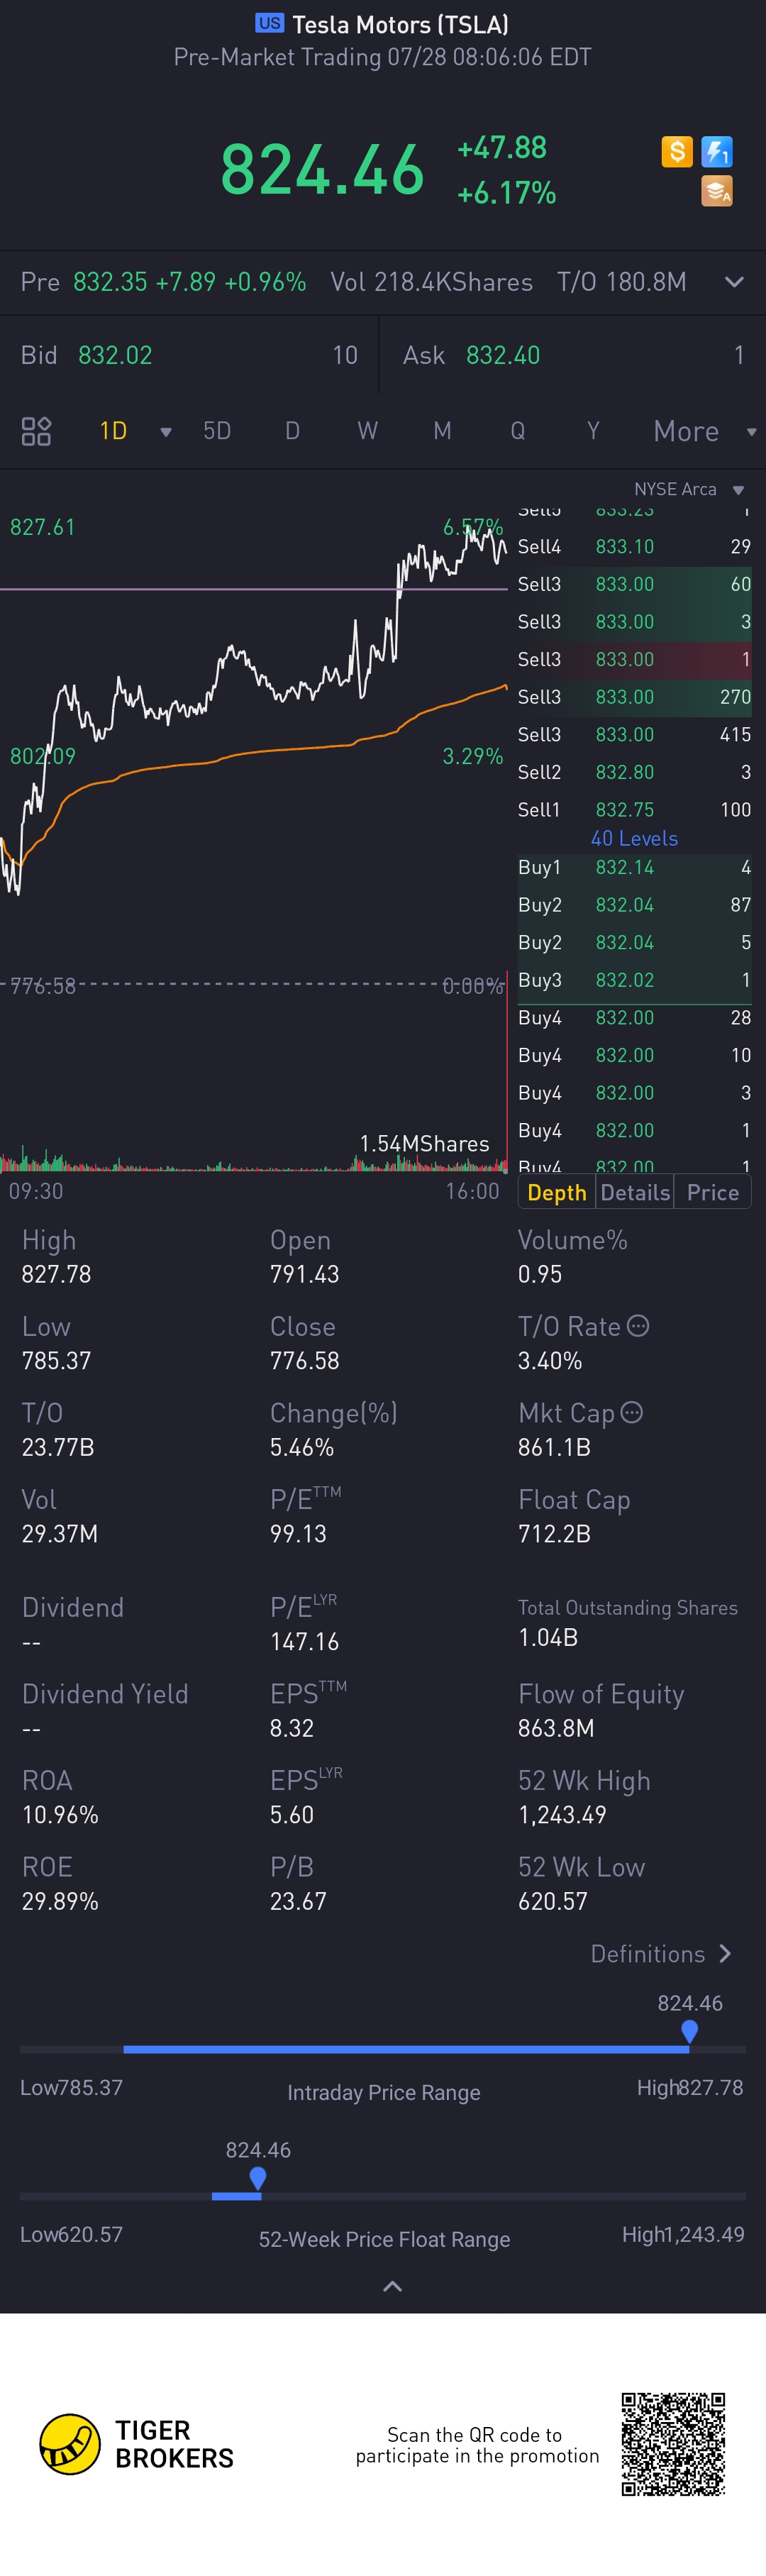Switch to the Details tab
This screenshot has height=2576, width=766.
(x=635, y=1192)
